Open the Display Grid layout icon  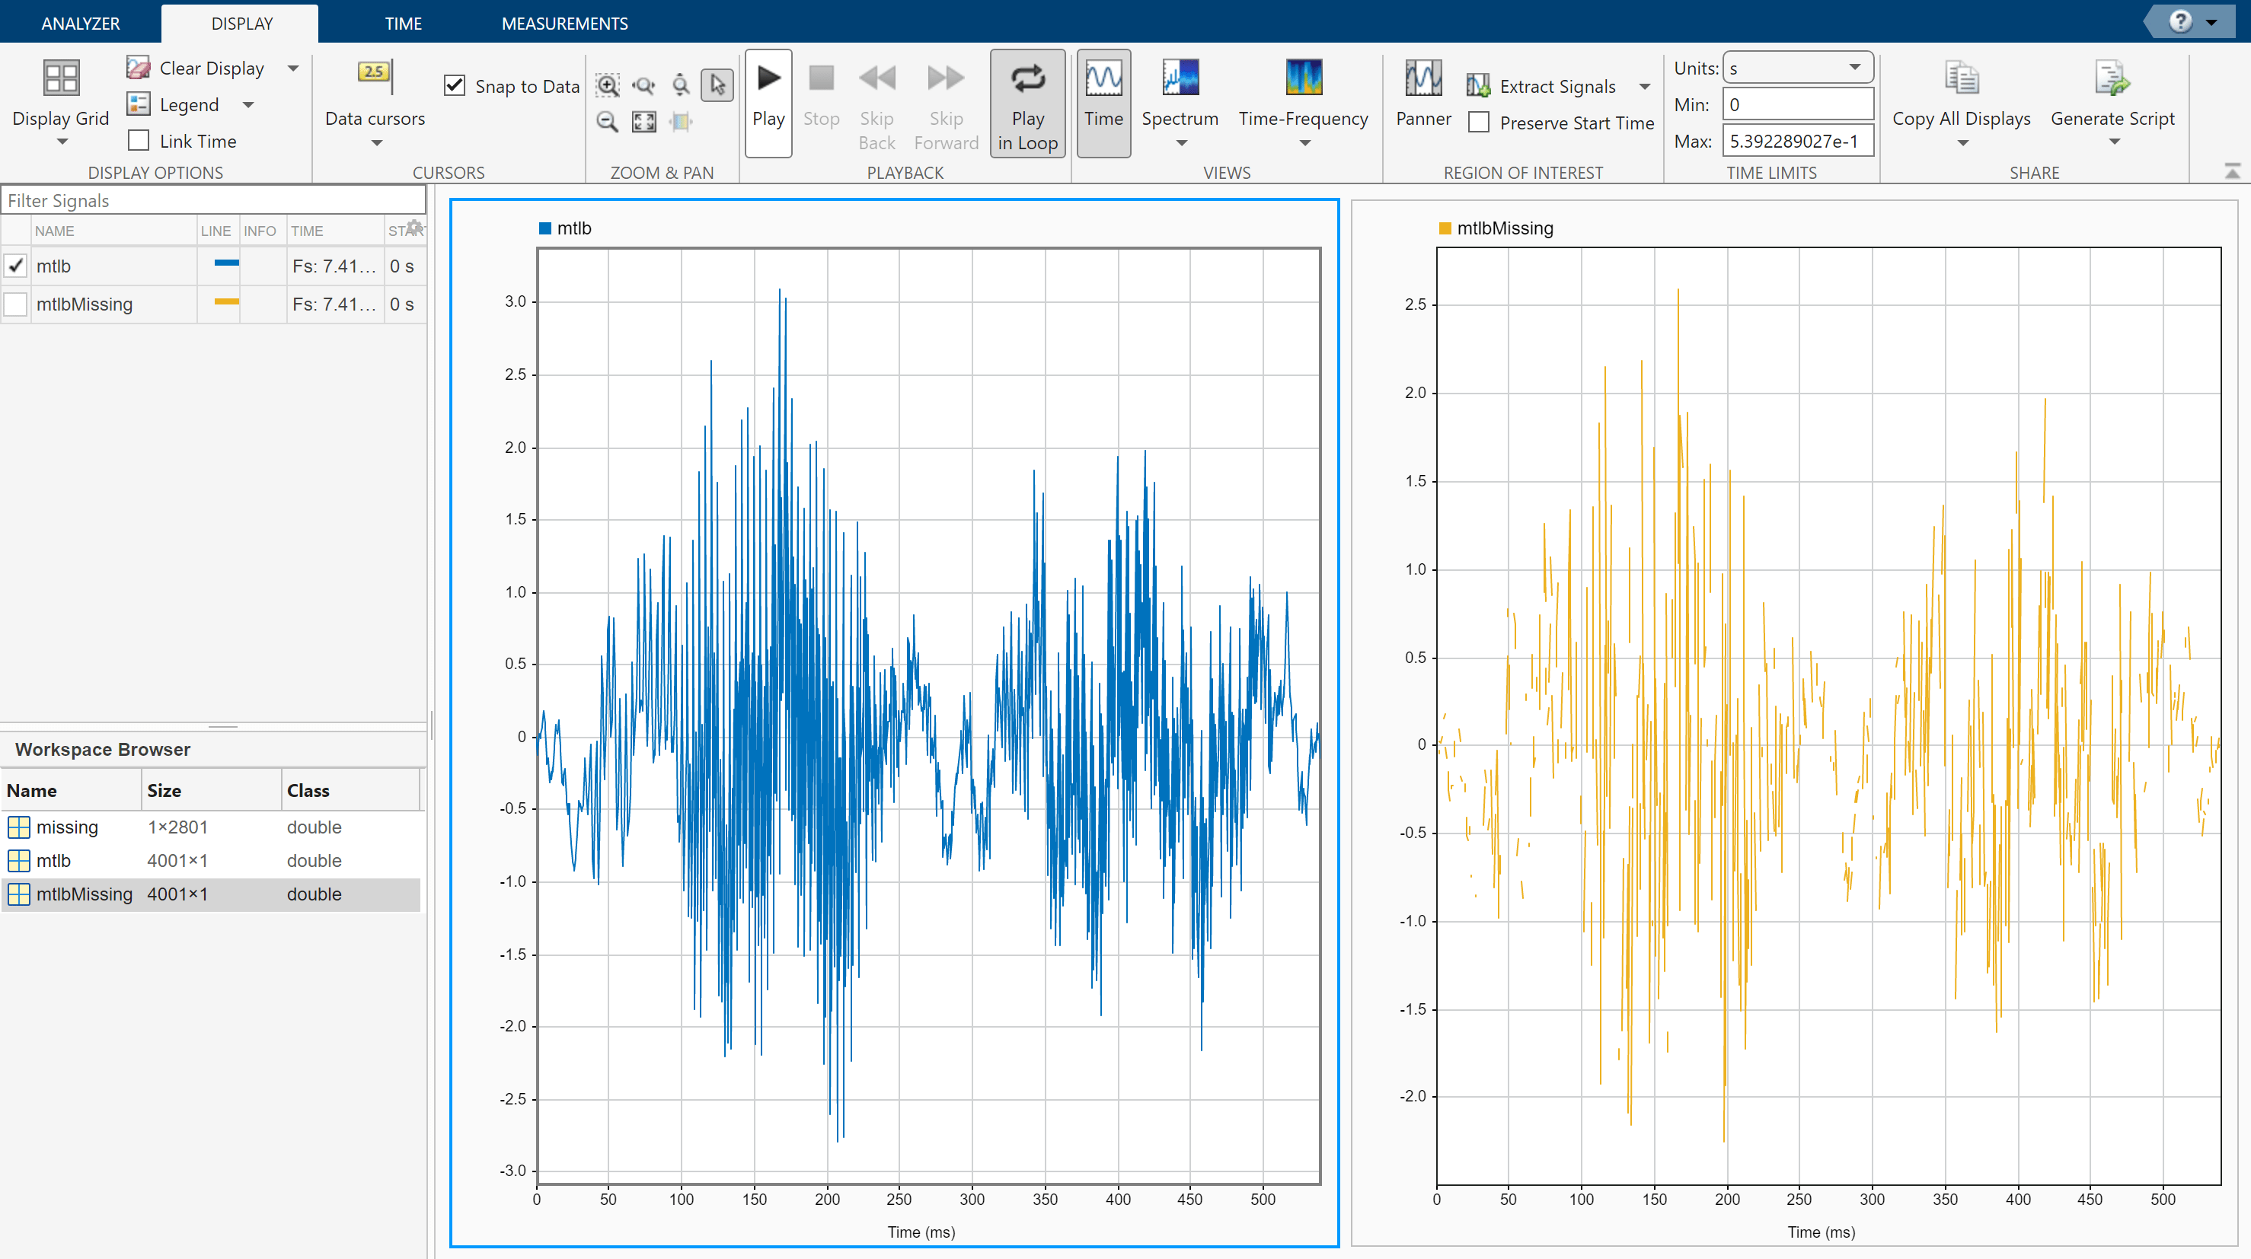[60, 78]
